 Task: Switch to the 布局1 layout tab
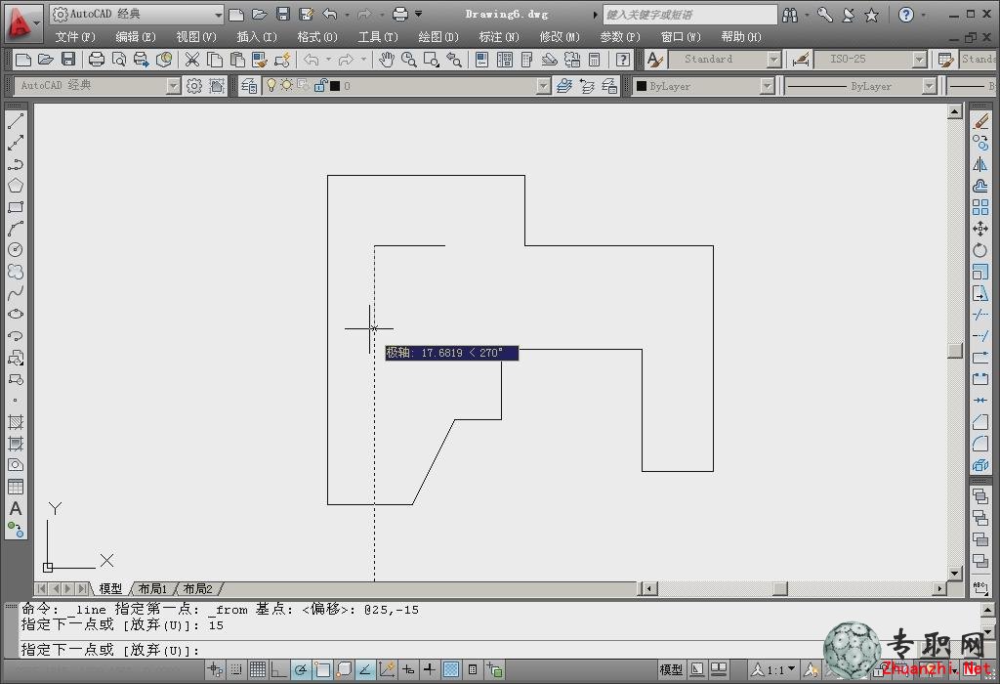pos(152,588)
